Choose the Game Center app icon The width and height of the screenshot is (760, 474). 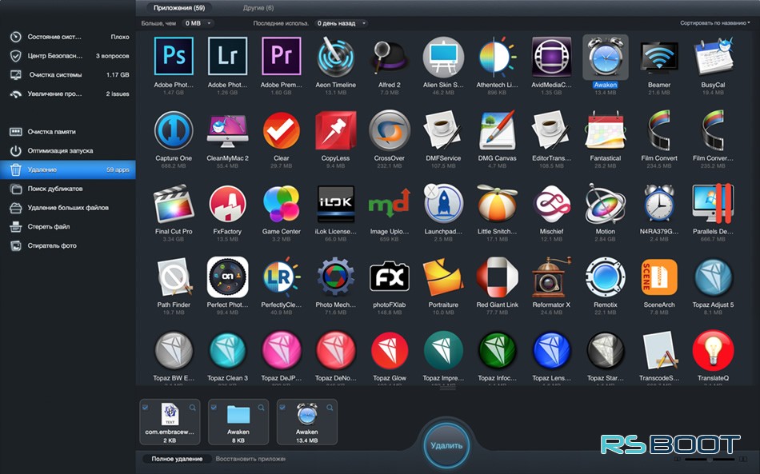tap(281, 204)
